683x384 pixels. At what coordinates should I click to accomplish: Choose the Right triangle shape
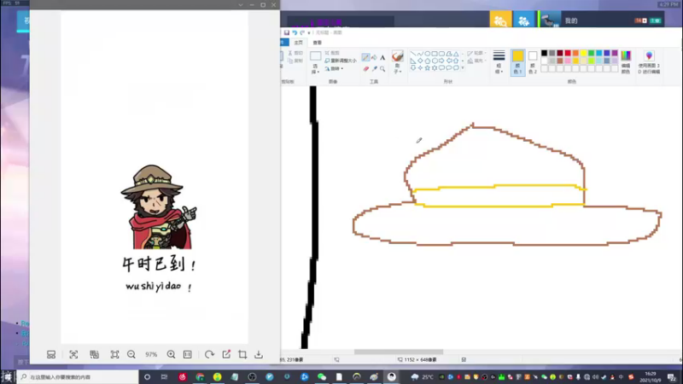(x=413, y=61)
